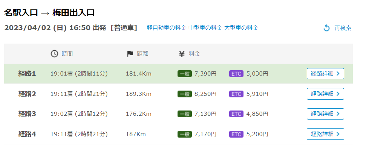Switch to 中型車の料金 pricing
The image size is (366, 156).
(205, 28)
